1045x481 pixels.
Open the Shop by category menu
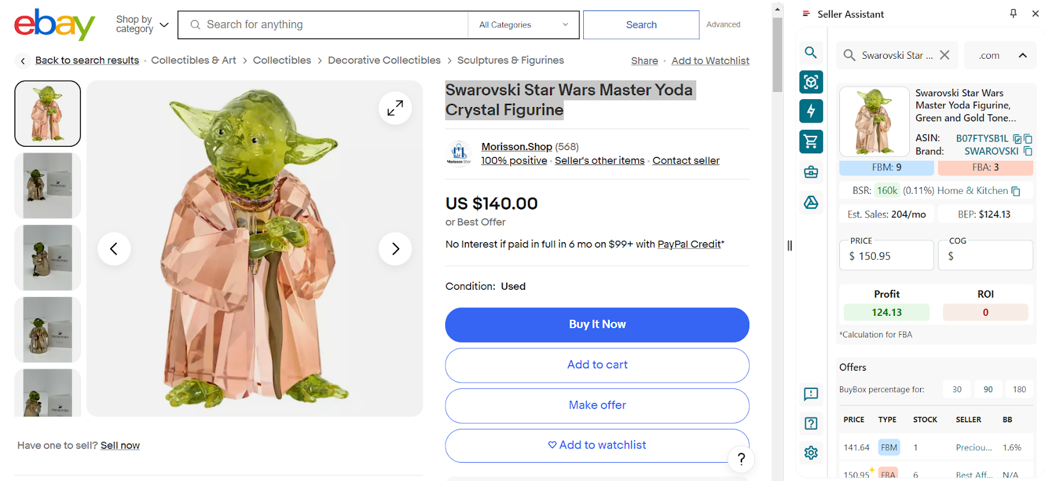tap(142, 25)
